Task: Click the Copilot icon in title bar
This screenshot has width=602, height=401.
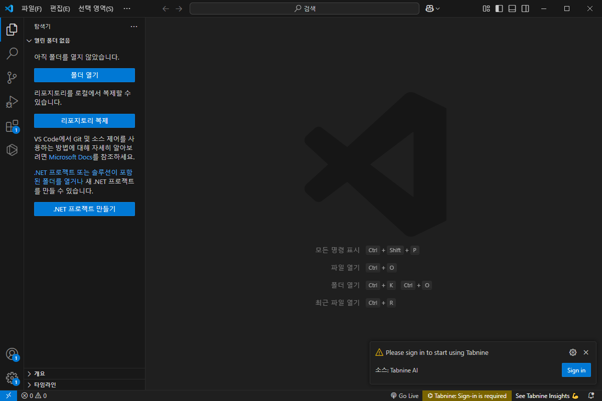Action: coord(430,9)
